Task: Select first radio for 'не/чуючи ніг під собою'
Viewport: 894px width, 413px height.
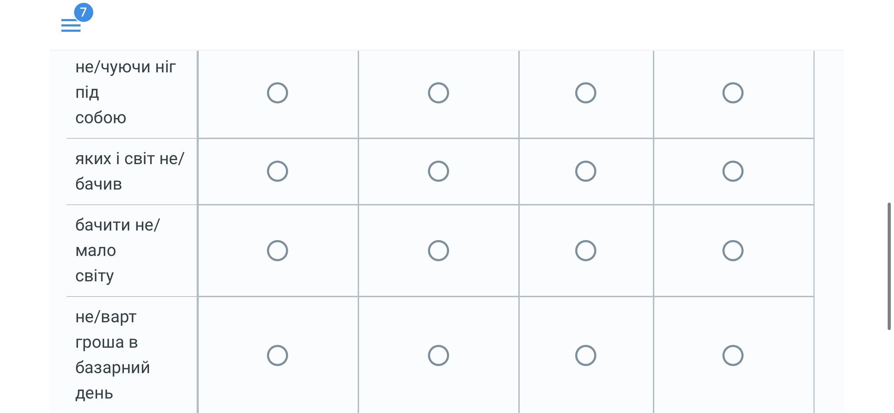Action: point(278,93)
